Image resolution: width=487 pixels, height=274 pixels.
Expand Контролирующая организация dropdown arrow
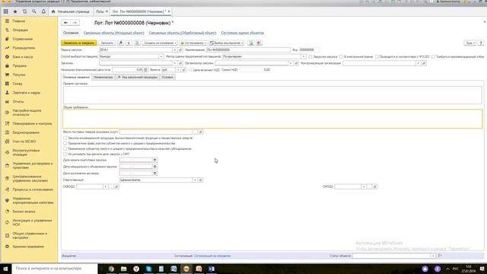click(x=418, y=63)
